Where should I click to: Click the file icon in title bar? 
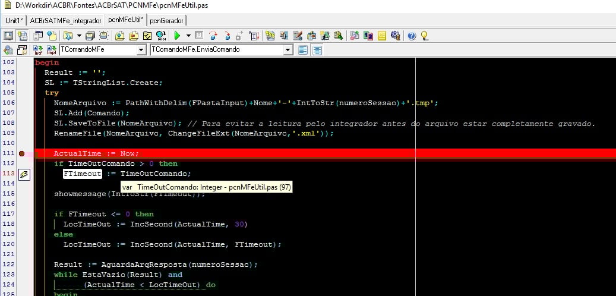tap(7, 5)
